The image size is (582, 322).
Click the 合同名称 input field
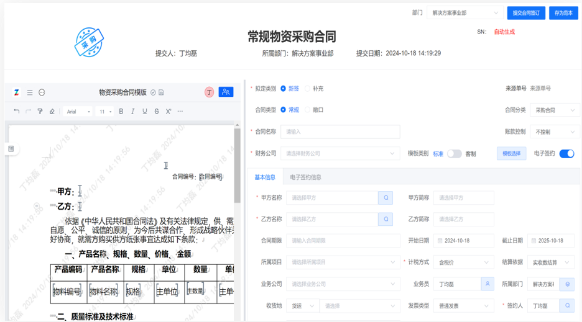point(340,132)
